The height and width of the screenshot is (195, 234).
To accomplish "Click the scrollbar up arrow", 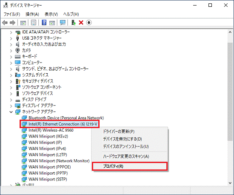I will (x=230, y=32).
